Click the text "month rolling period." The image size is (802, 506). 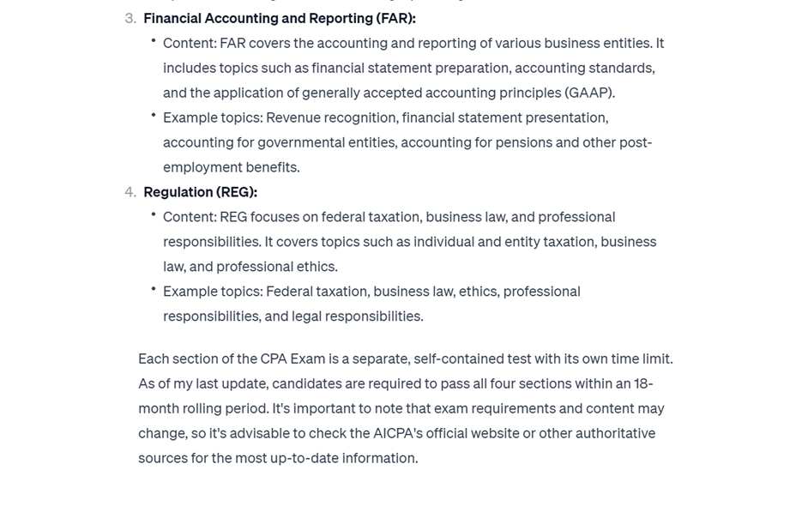pyautogui.click(x=203, y=408)
